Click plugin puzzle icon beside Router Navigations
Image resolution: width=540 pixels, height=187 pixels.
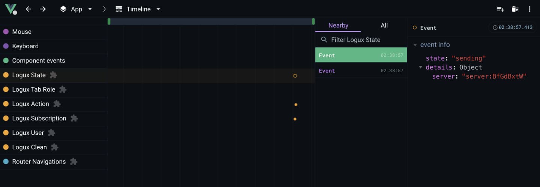74,162
